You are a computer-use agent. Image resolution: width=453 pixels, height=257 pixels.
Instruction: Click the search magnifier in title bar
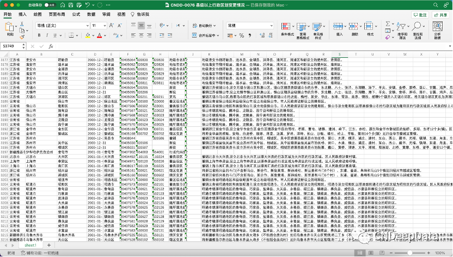tap(436, 5)
